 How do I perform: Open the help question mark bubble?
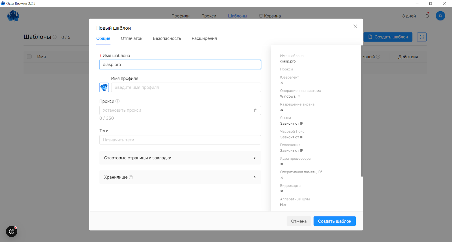12,232
